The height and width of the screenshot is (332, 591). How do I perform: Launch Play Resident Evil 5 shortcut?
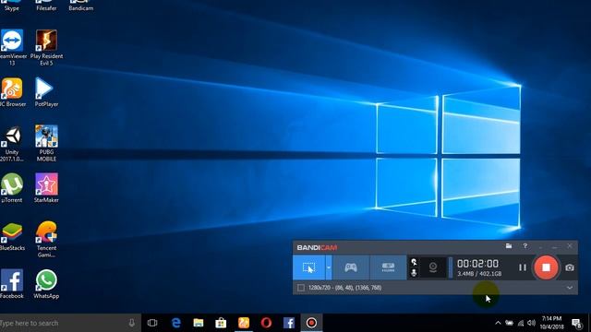pyautogui.click(x=46, y=48)
